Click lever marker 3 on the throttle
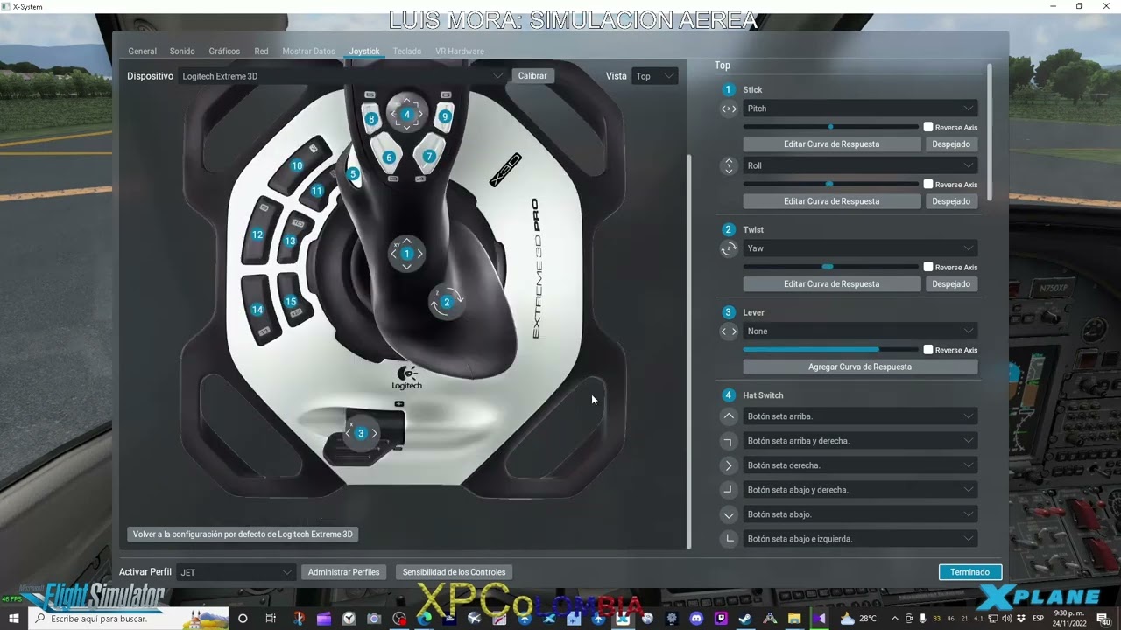The width and height of the screenshot is (1121, 630). (x=360, y=433)
